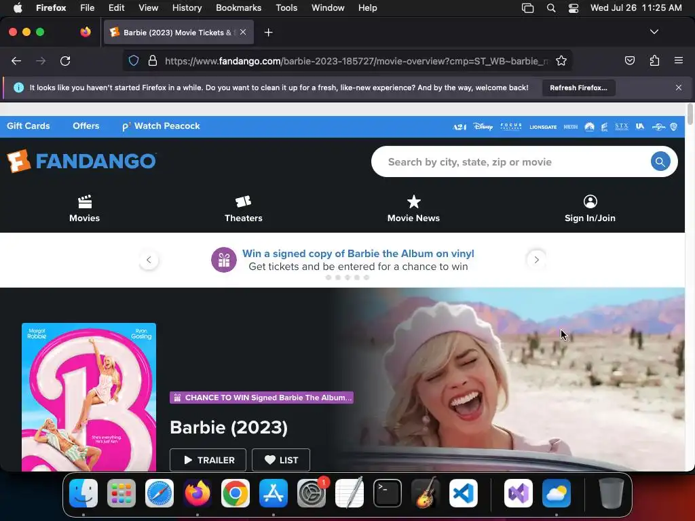The width and height of the screenshot is (695, 521).
Task: Dismiss the Firefox refresh notification bar
Action: coord(679,88)
